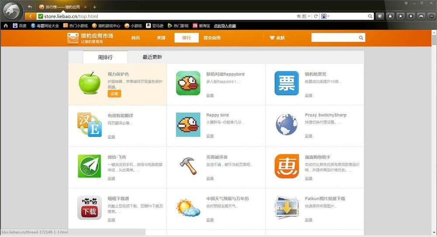Click the K toolbar button
437x237 pixels.
[x=380, y=17]
